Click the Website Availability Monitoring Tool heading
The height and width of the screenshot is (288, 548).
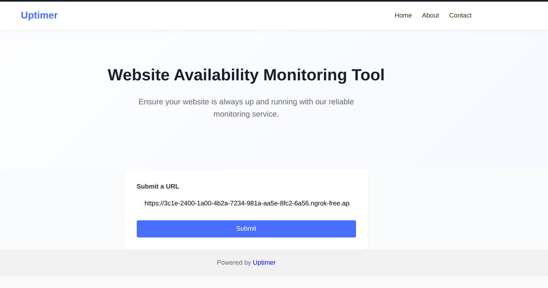click(246, 75)
